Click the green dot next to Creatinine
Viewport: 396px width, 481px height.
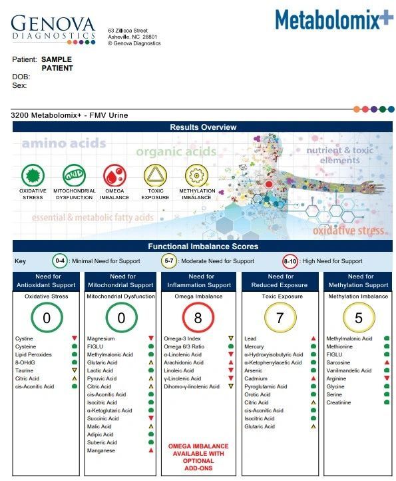[387, 402]
